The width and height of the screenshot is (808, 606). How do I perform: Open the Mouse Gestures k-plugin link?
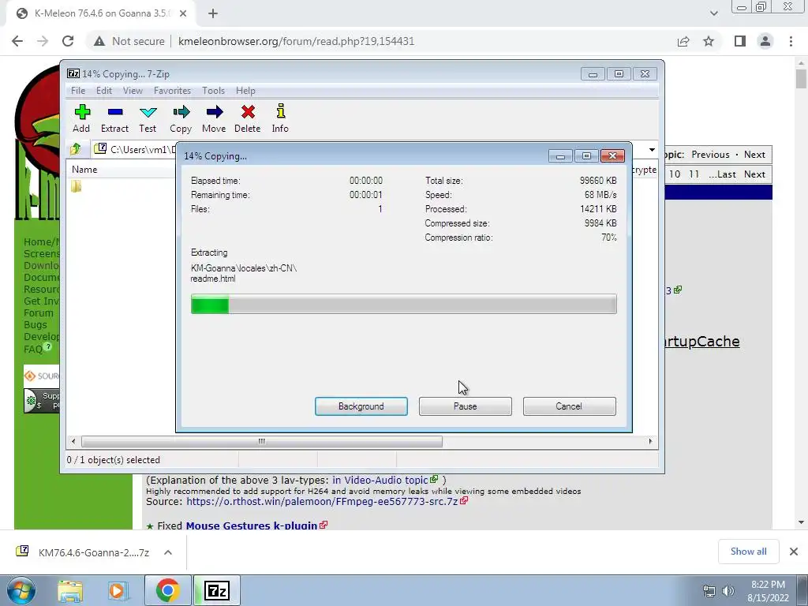(x=252, y=525)
